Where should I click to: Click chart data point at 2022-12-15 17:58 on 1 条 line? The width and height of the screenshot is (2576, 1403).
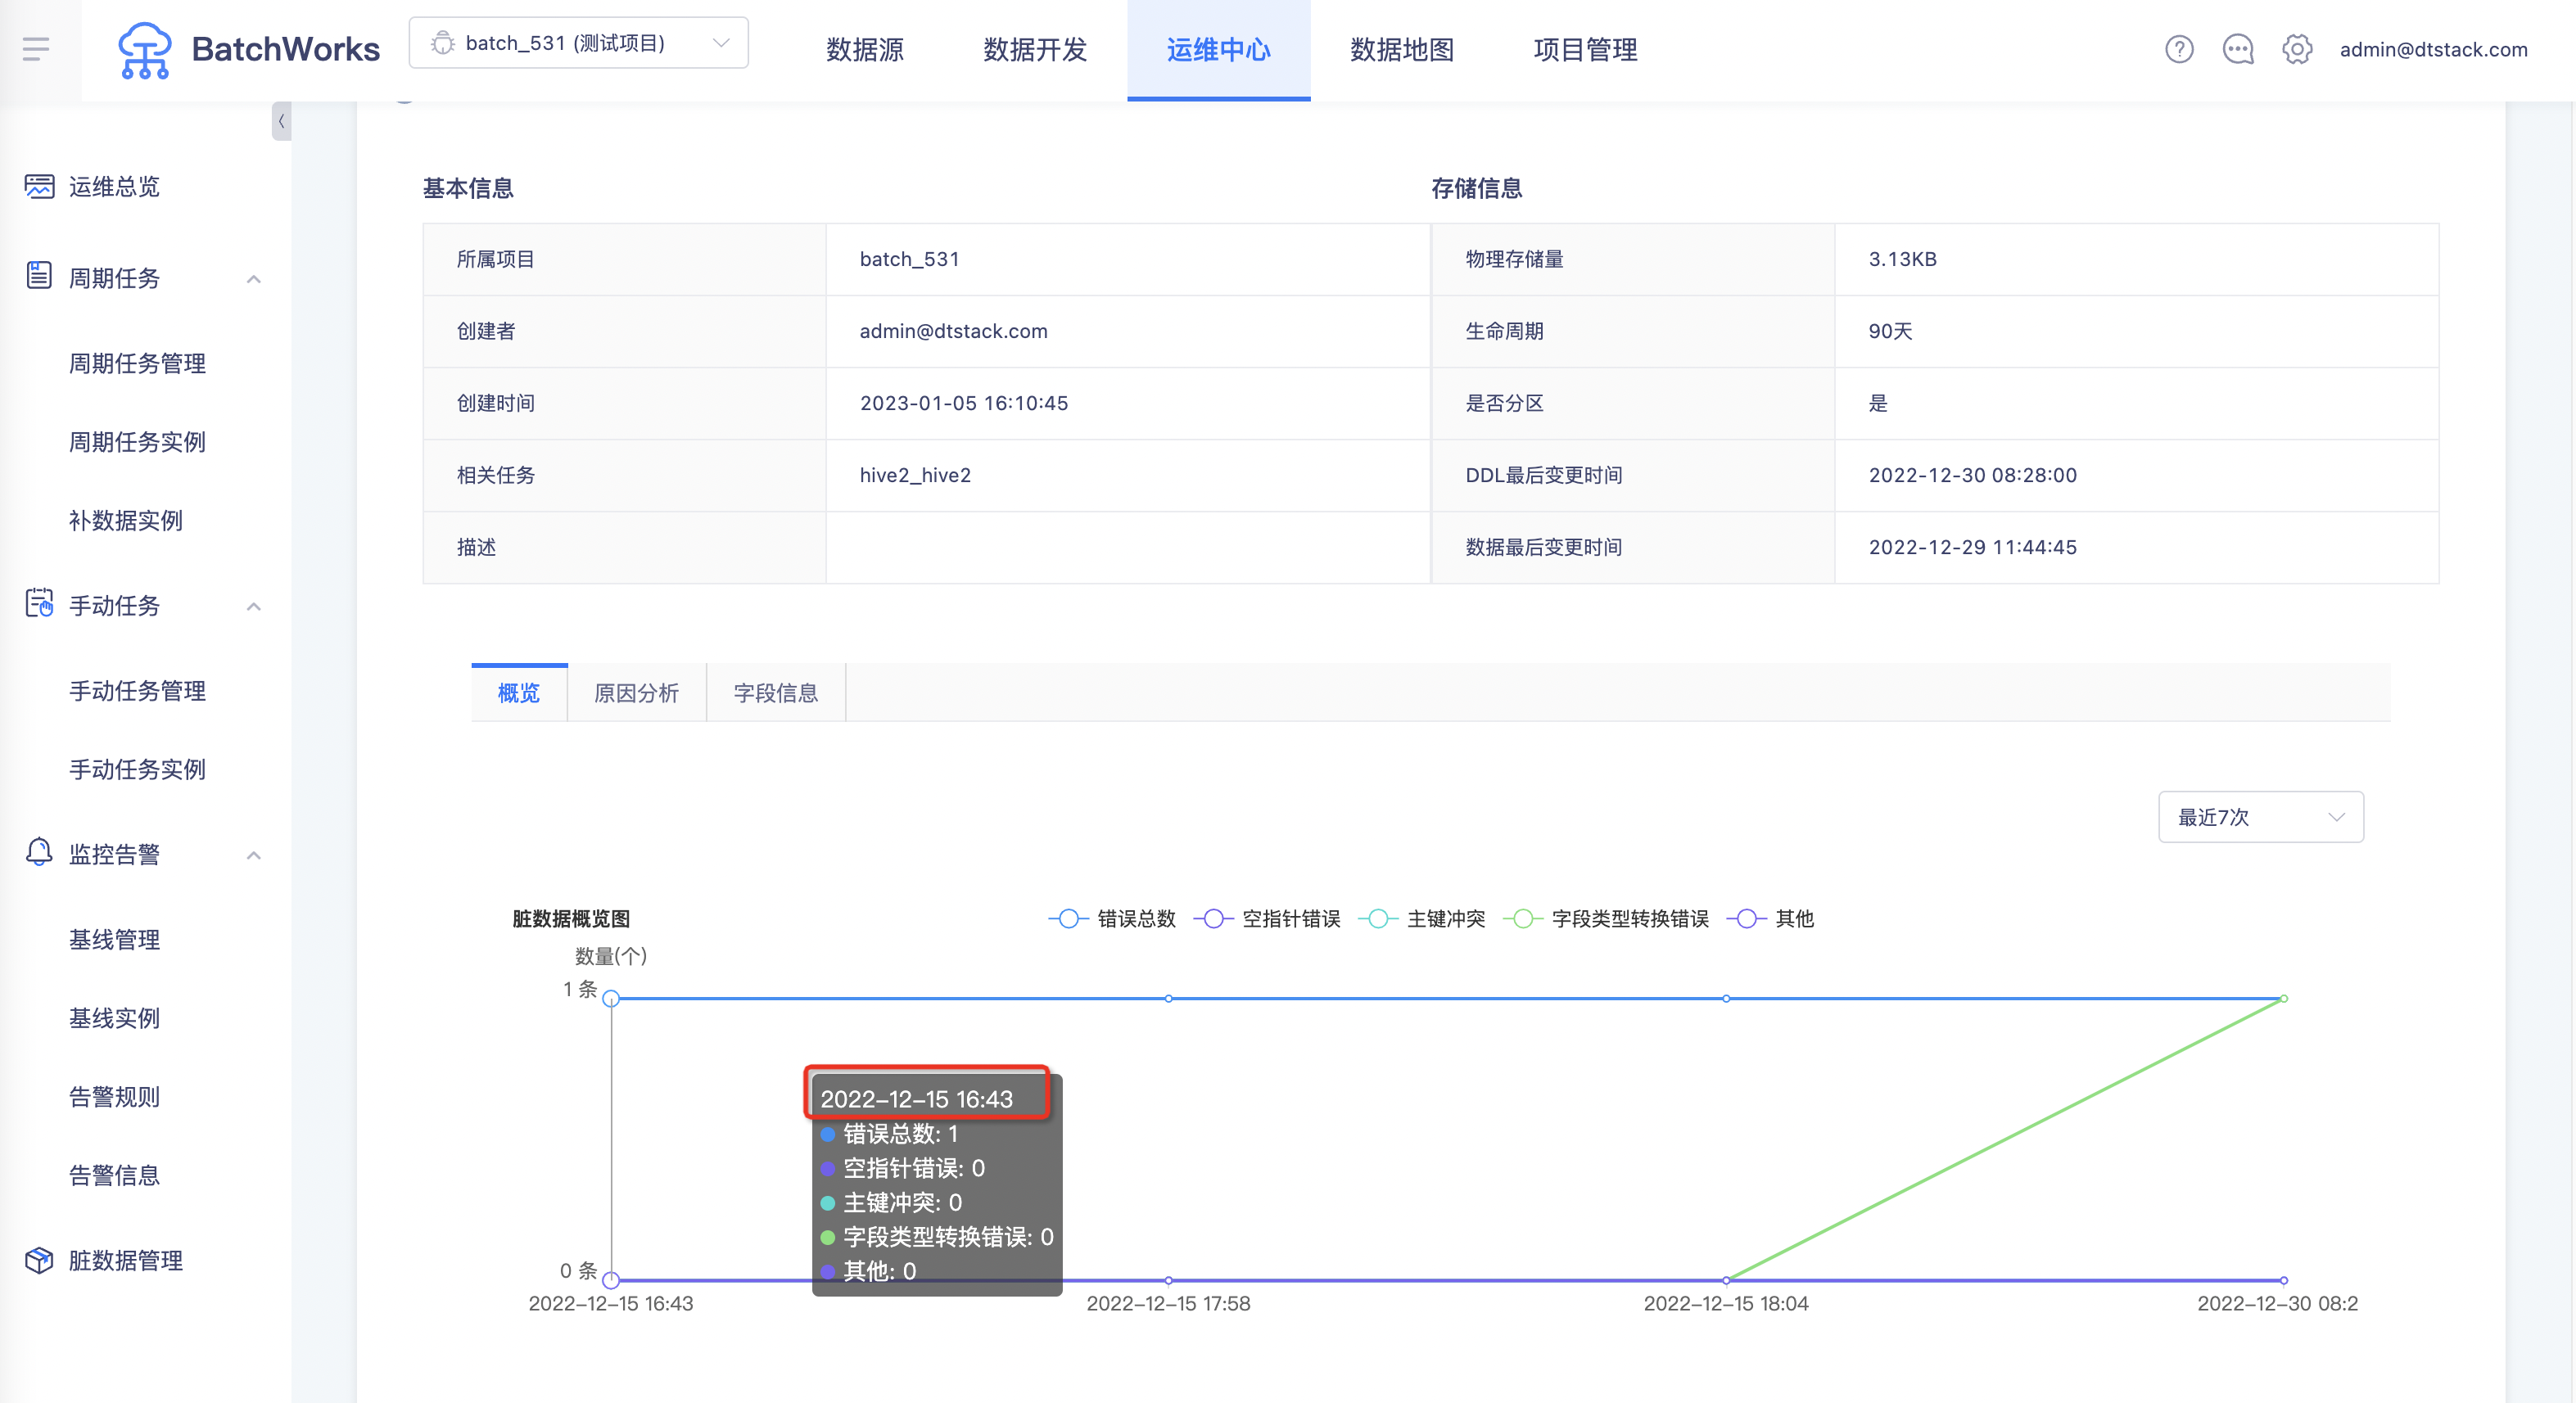(1168, 998)
